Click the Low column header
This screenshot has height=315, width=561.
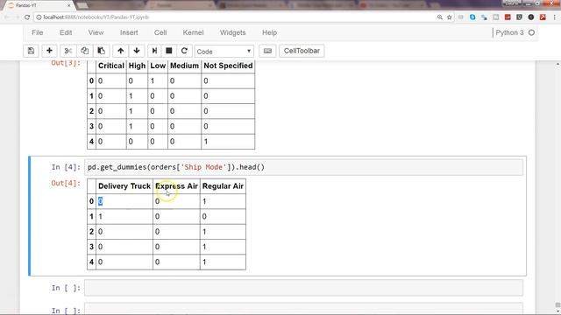[x=158, y=66]
